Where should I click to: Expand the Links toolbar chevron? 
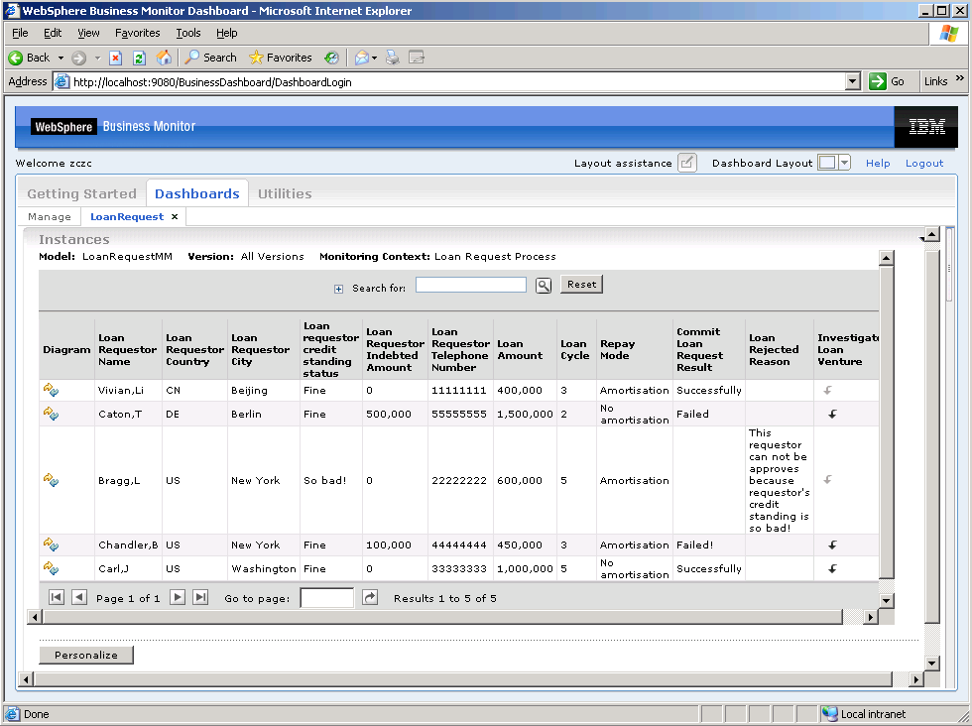960,78
